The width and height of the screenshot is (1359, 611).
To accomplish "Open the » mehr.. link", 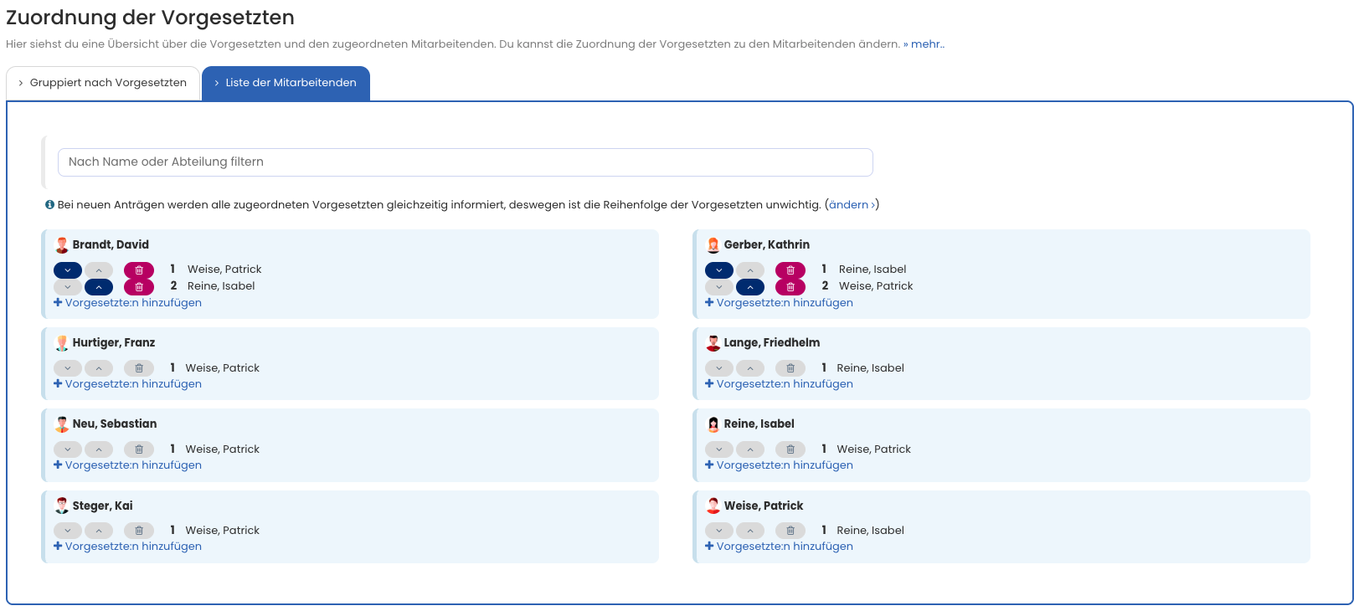I will [924, 44].
